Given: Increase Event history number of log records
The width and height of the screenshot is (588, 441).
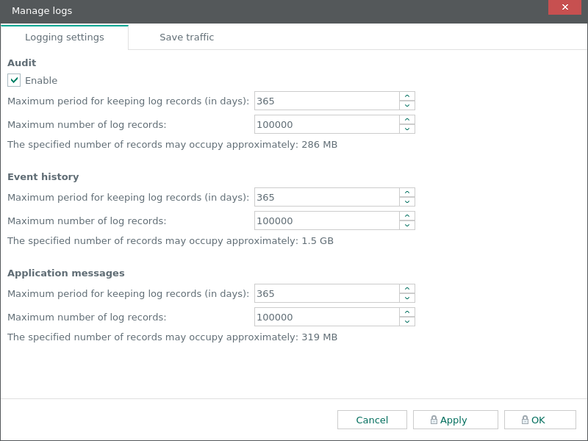Looking at the screenshot, I should (407, 216).
